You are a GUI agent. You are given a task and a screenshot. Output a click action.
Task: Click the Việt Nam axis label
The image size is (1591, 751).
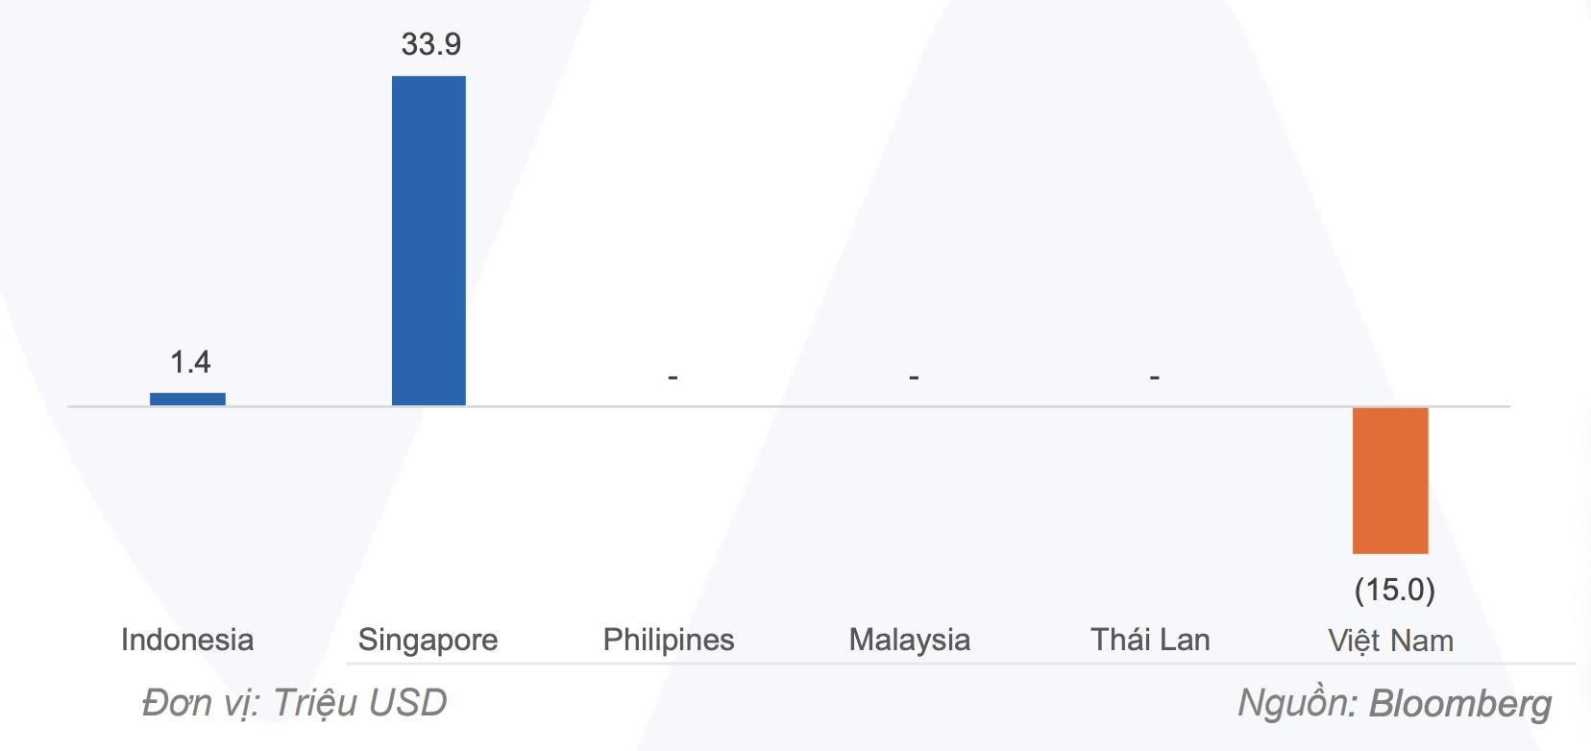[x=1390, y=641]
